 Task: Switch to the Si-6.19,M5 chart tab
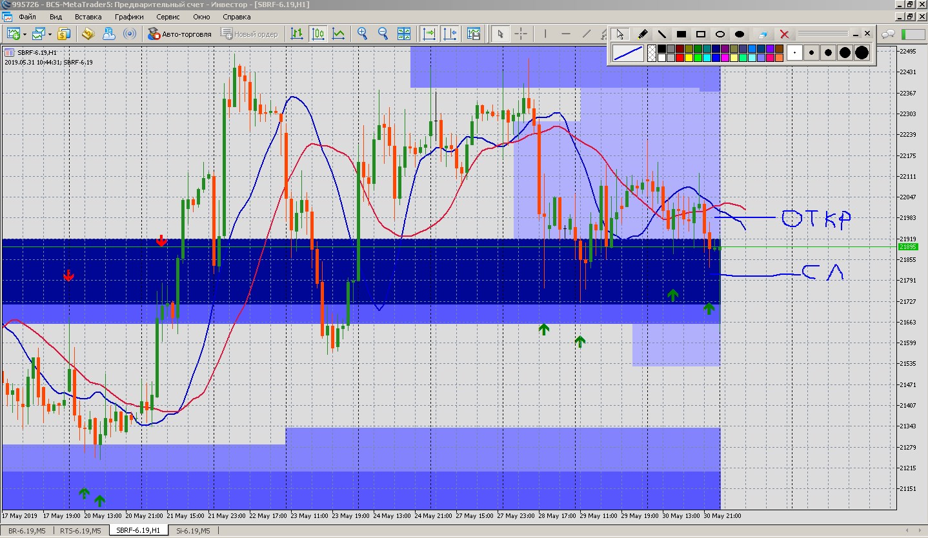(192, 531)
